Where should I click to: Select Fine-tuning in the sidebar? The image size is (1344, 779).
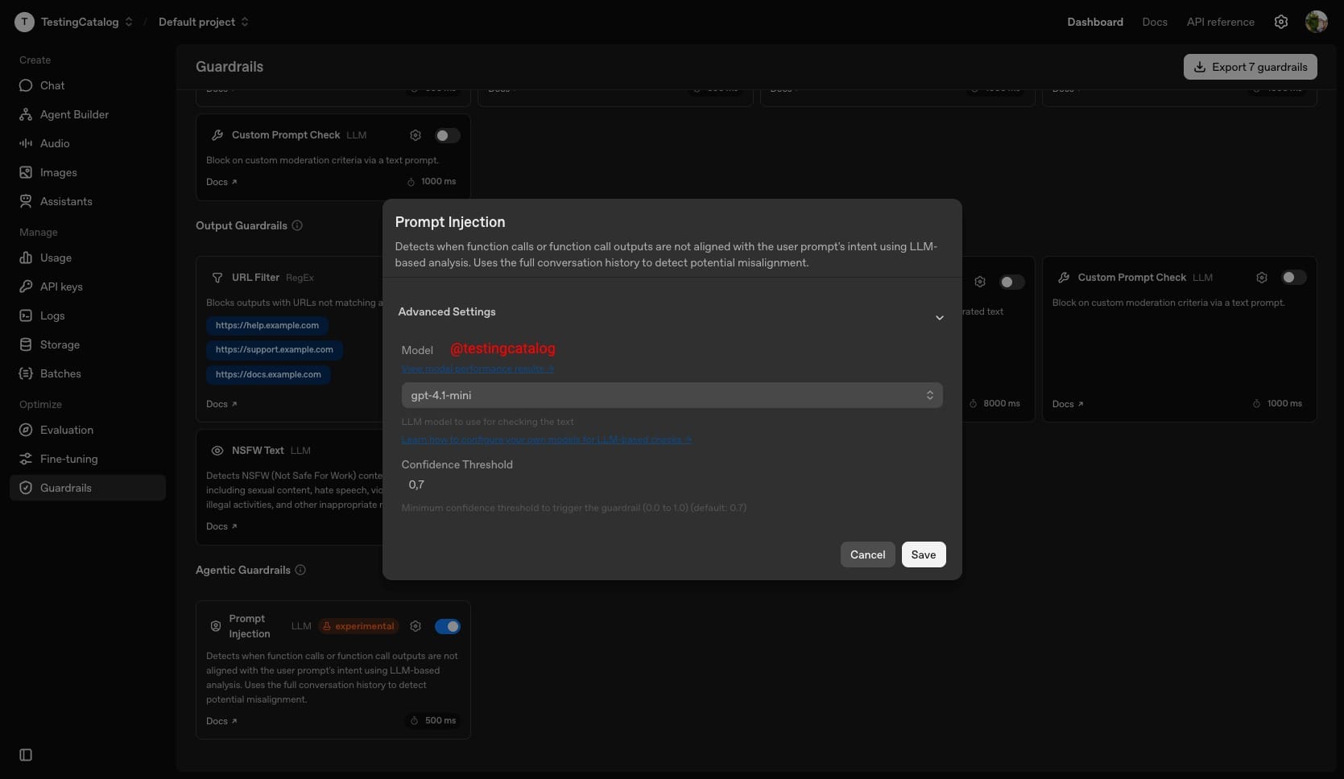(68, 459)
